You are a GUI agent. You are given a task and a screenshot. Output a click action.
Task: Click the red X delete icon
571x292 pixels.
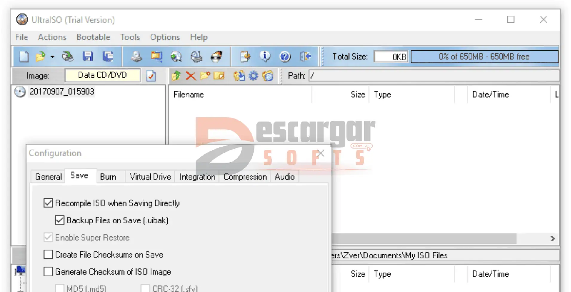pyautogui.click(x=191, y=76)
